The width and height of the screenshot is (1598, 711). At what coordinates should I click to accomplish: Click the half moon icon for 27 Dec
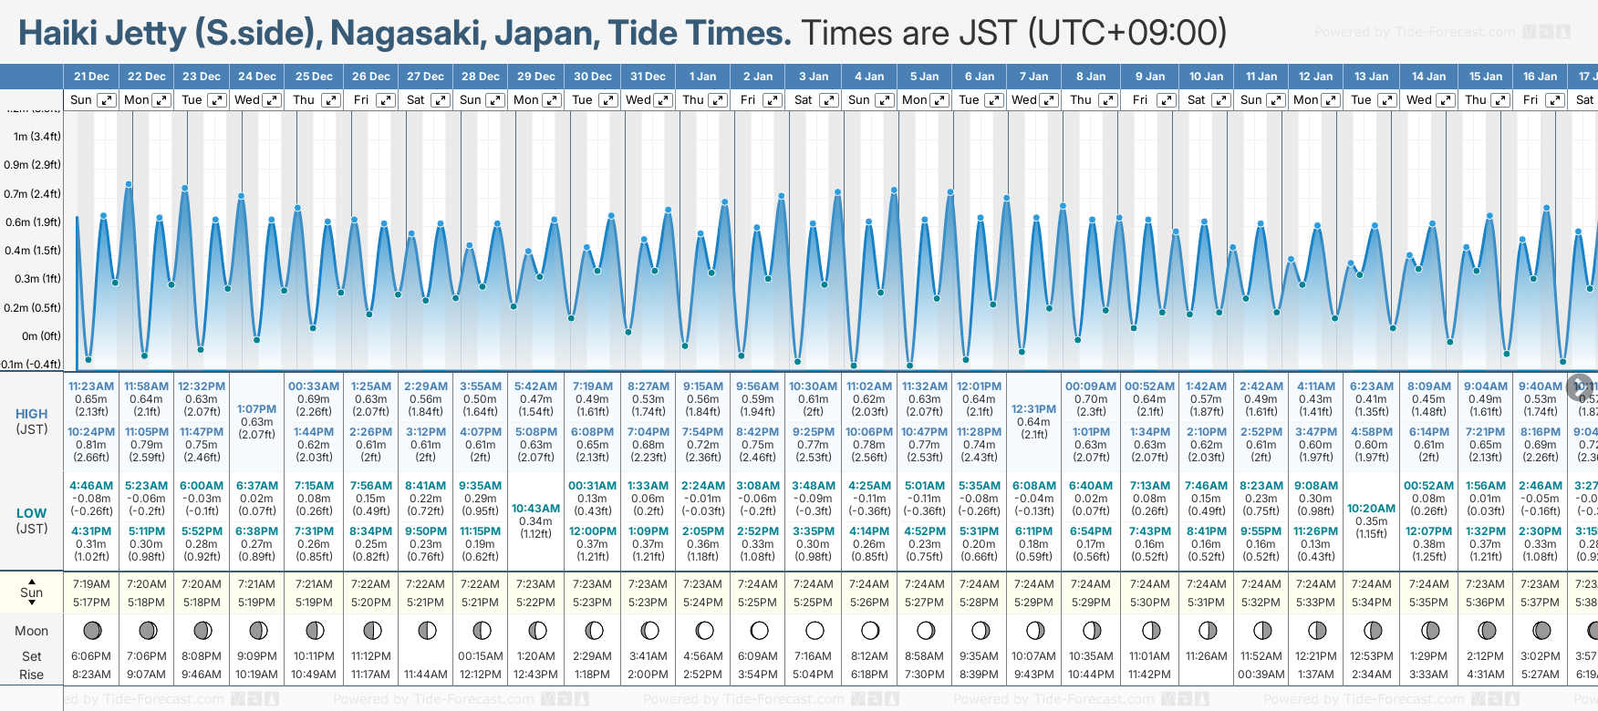(426, 630)
